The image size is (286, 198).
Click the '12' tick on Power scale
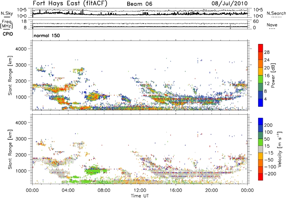267,84
